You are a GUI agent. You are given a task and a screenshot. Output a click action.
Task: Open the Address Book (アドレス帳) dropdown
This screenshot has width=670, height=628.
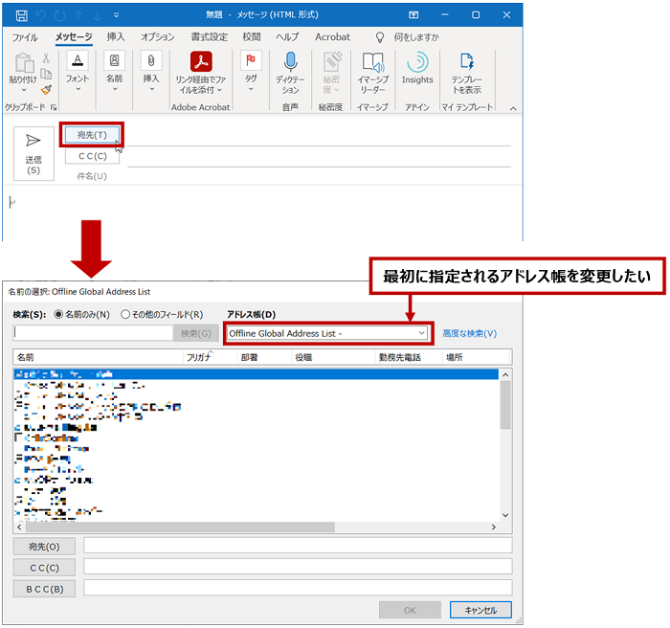tap(328, 333)
